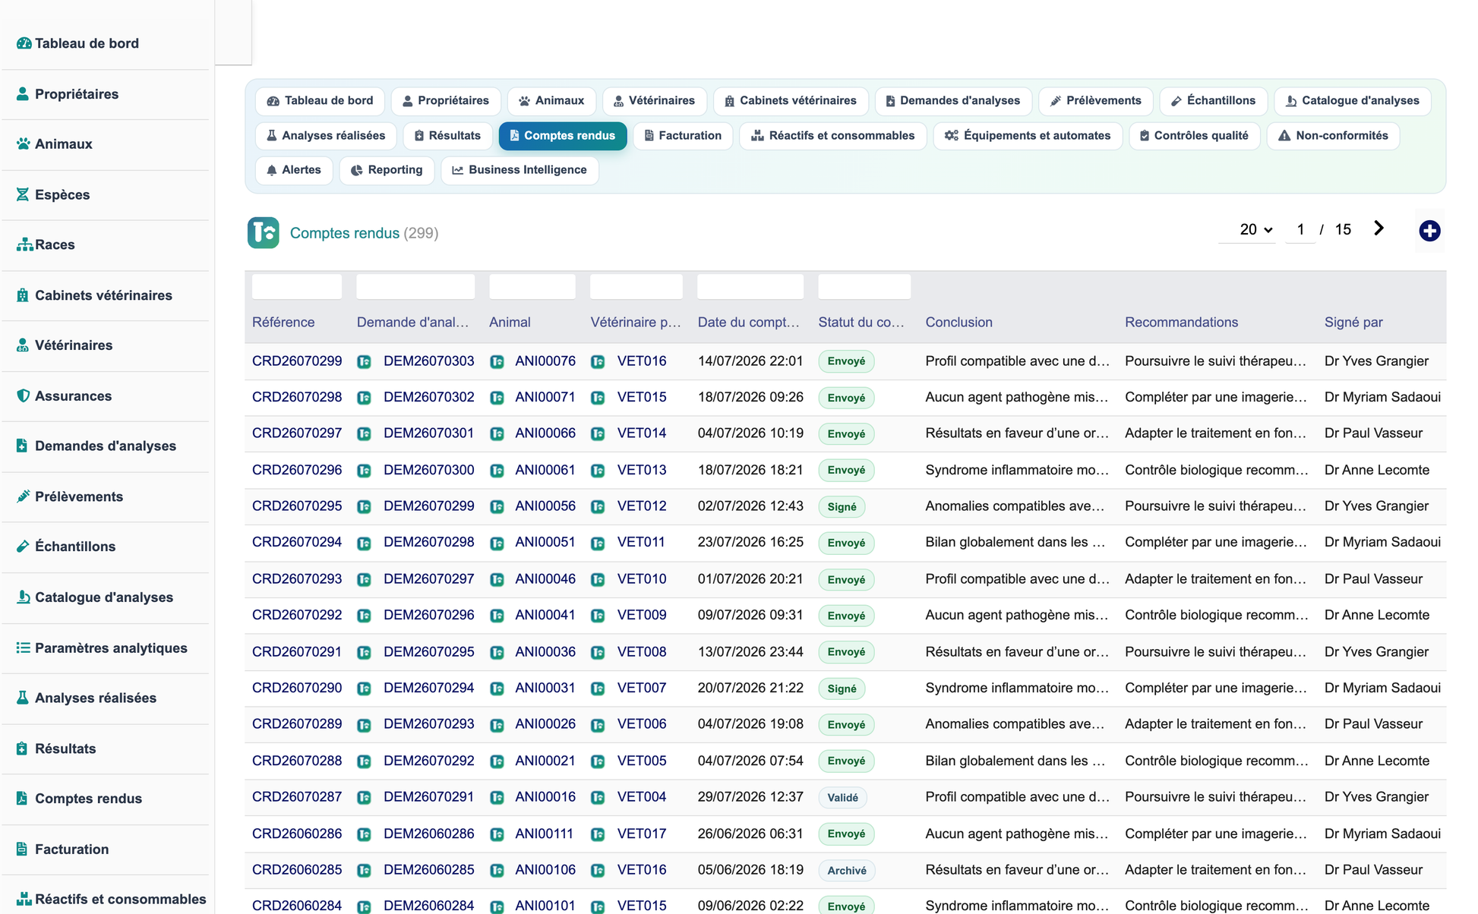Open the Échantillons tab

pos(1213,101)
